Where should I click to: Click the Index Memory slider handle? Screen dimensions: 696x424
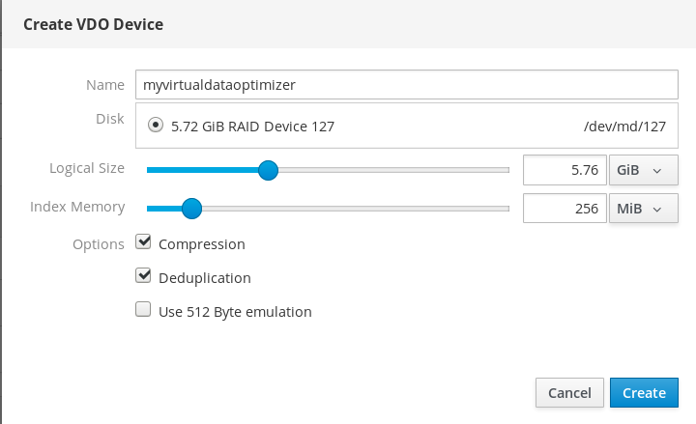pos(191,208)
